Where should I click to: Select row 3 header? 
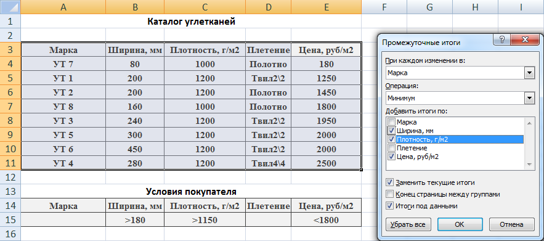pyautogui.click(x=10, y=50)
